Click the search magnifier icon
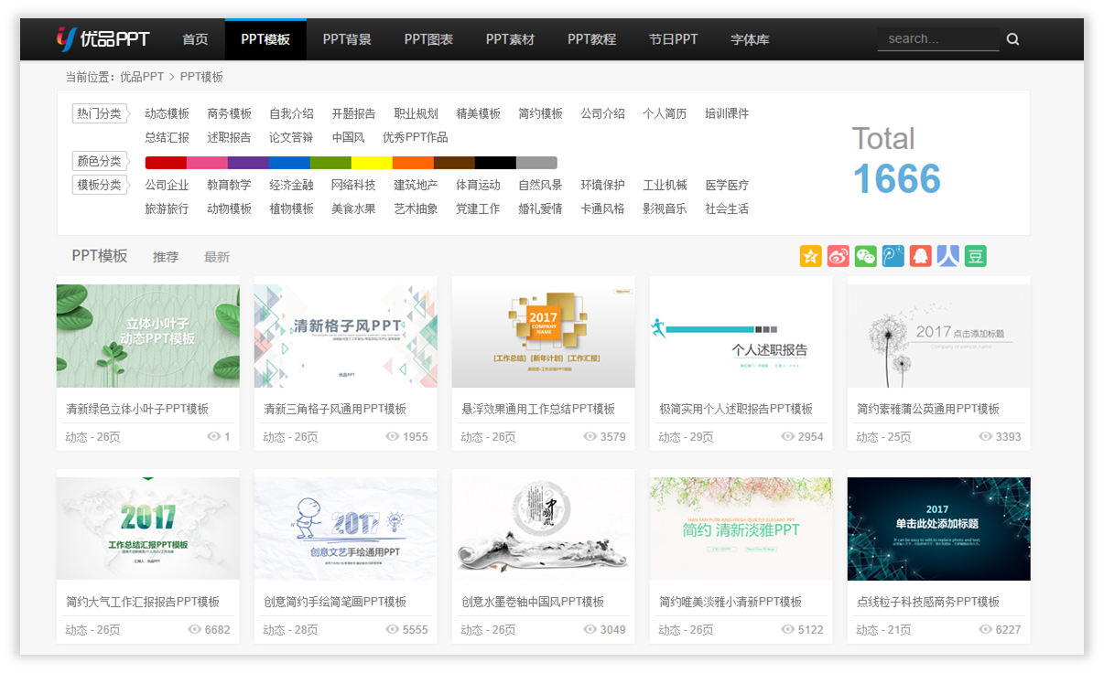This screenshot has height=673, width=1104. [x=1012, y=39]
